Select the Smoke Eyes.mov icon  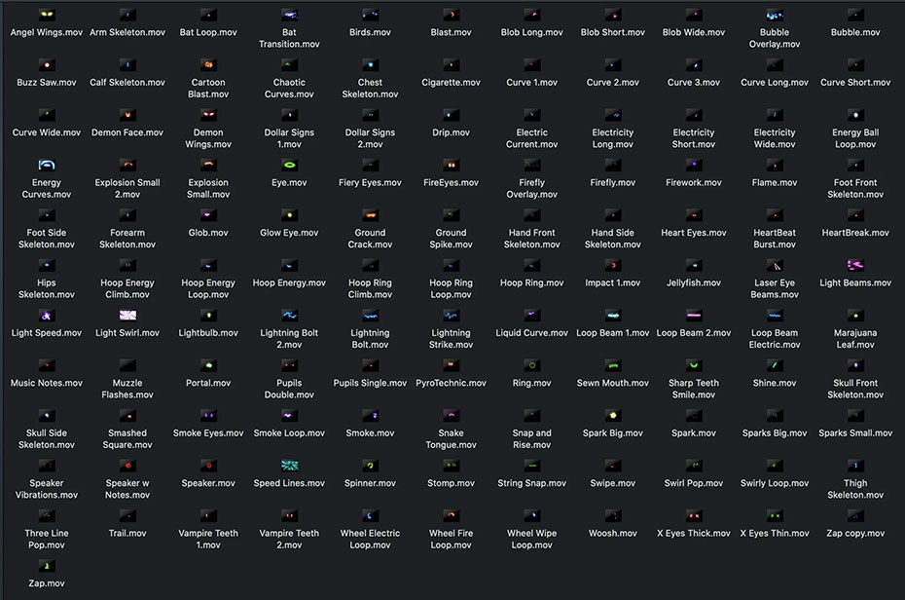coord(208,415)
